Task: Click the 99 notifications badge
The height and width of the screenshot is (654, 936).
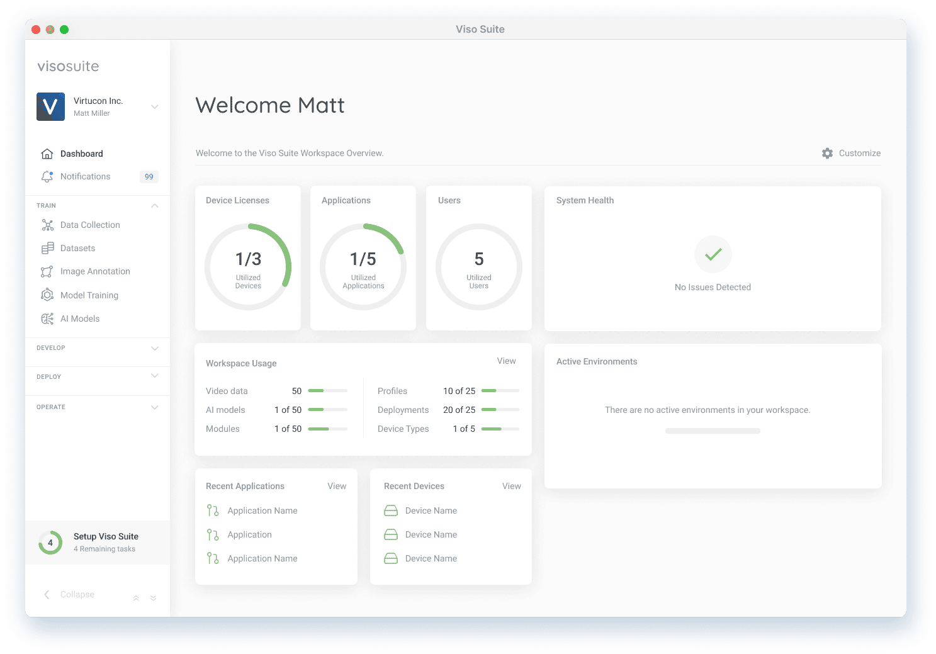Action: click(x=149, y=177)
